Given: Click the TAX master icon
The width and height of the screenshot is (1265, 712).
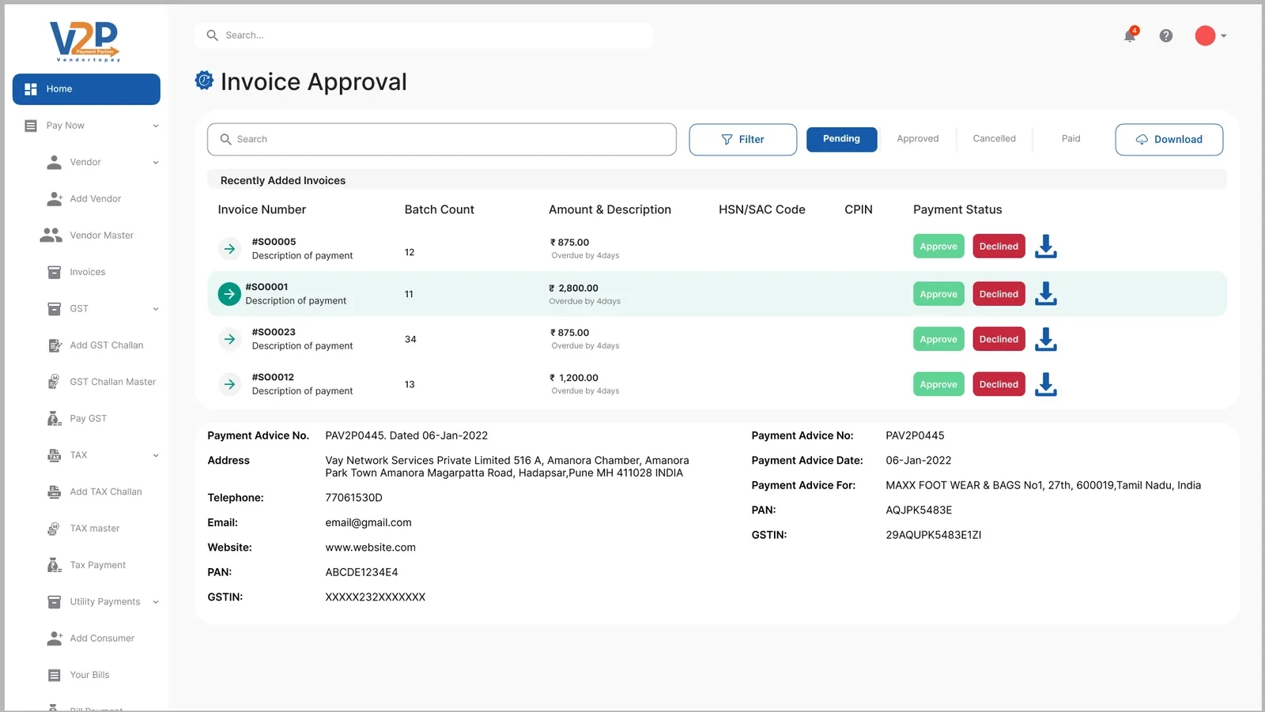Looking at the screenshot, I should (54, 528).
